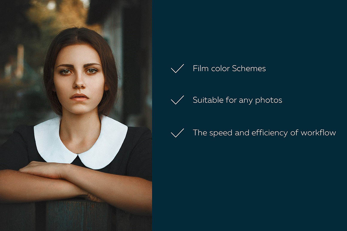Click the woman's nose in the portrait
Screen dimensions: 347x231
point(79,82)
